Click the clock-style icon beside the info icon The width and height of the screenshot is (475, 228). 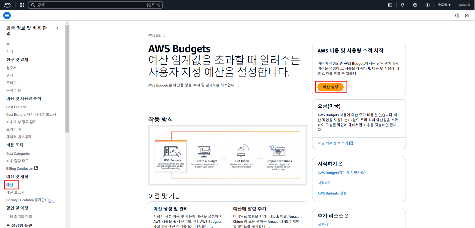click(x=467, y=15)
